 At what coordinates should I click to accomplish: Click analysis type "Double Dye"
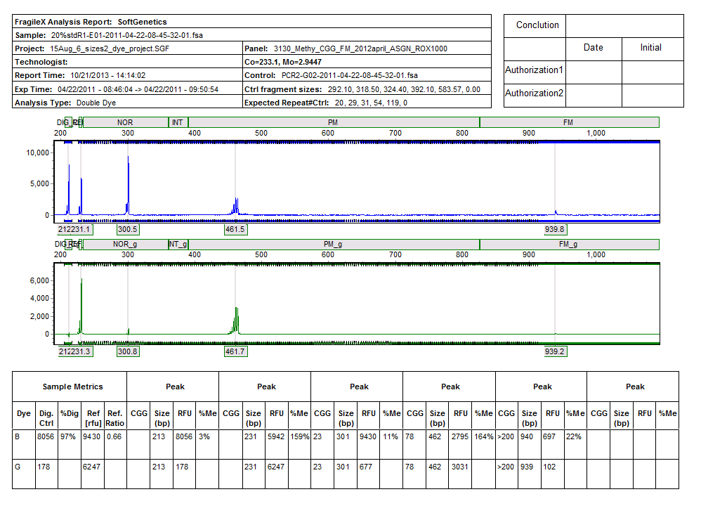(x=96, y=103)
